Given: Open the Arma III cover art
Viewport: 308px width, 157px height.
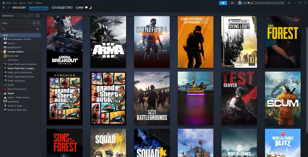Looking at the screenshot, I should (108, 42).
